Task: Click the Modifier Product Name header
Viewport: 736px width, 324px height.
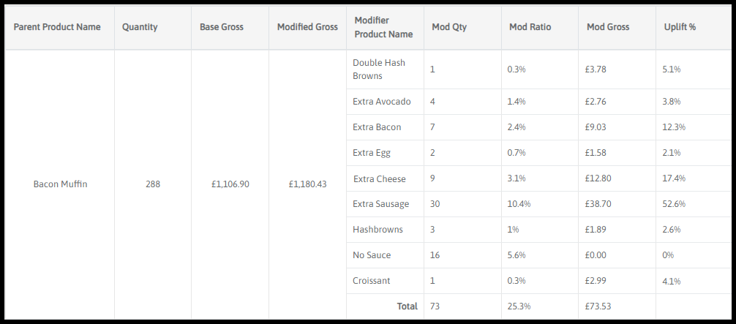Action: pos(383,27)
